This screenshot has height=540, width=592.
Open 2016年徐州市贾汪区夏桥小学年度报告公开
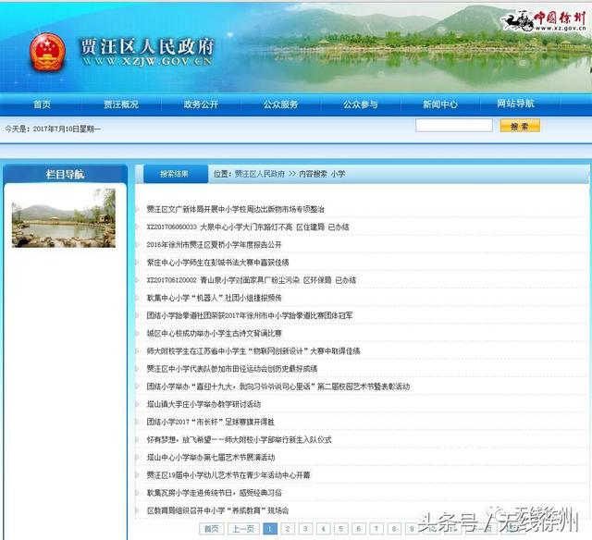[x=214, y=244]
